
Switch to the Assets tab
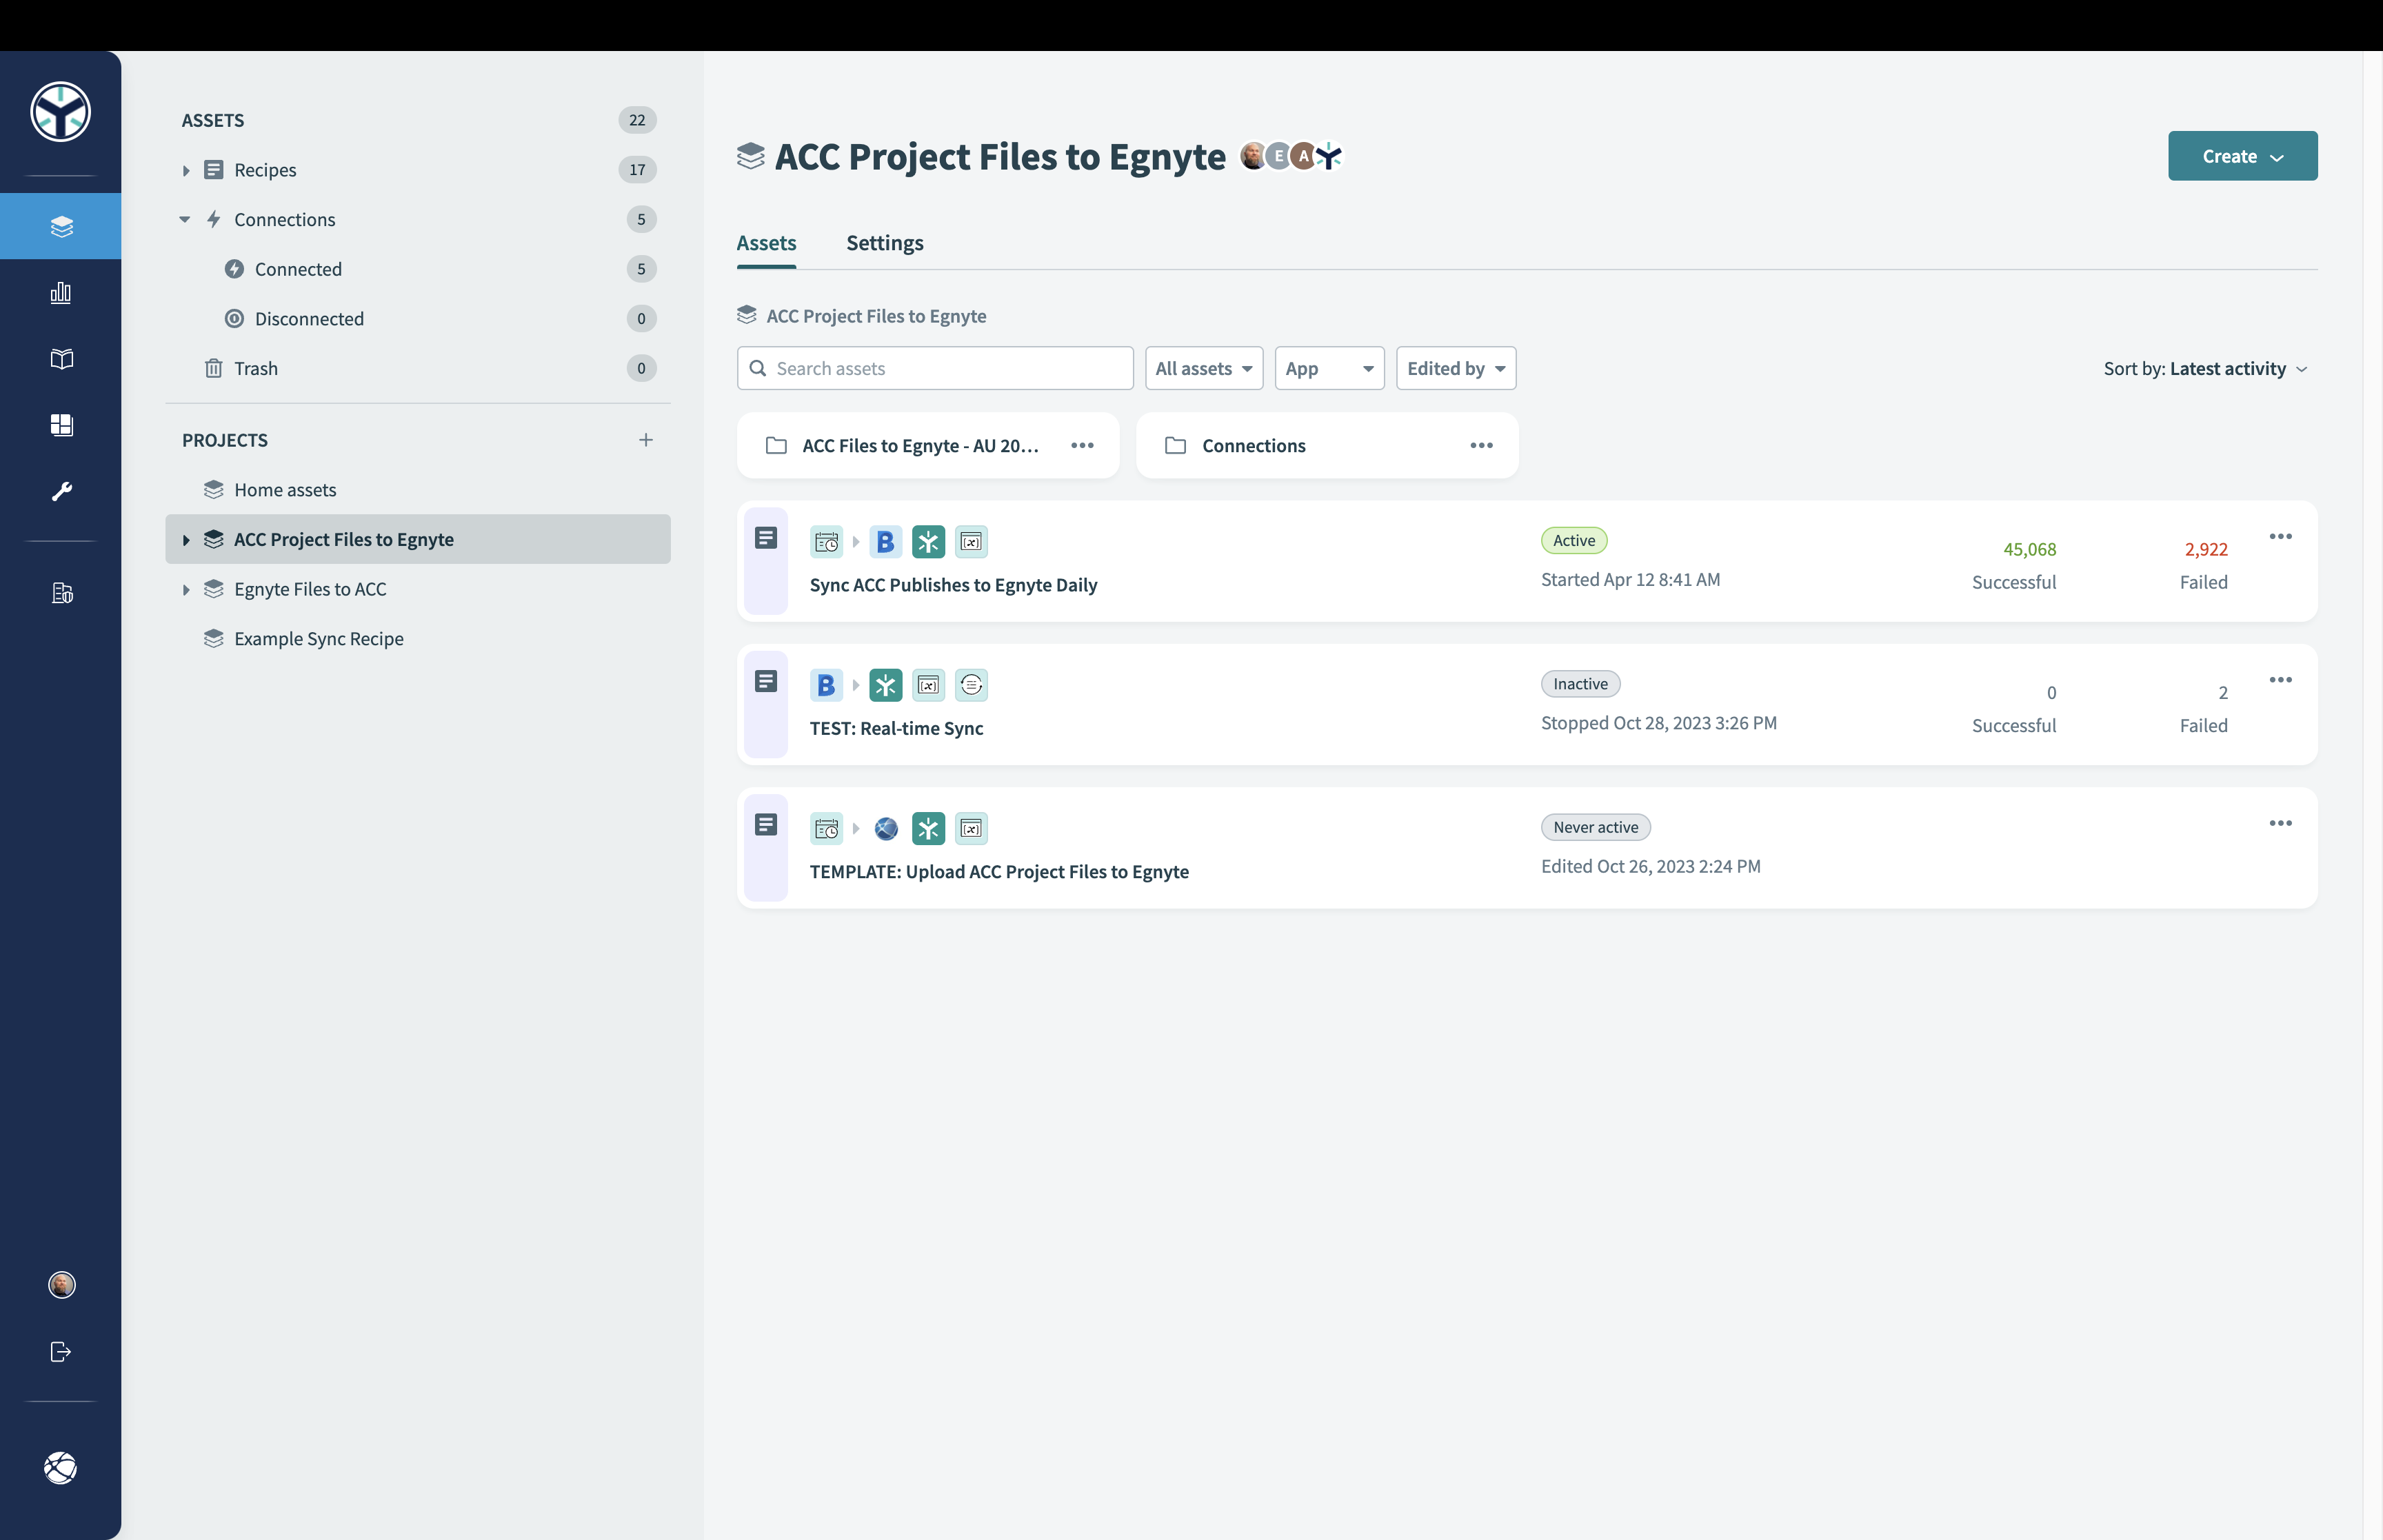766,243
